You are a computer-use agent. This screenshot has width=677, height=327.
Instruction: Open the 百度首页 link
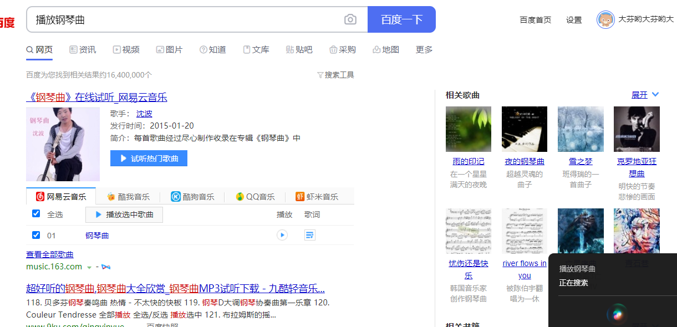(x=536, y=20)
